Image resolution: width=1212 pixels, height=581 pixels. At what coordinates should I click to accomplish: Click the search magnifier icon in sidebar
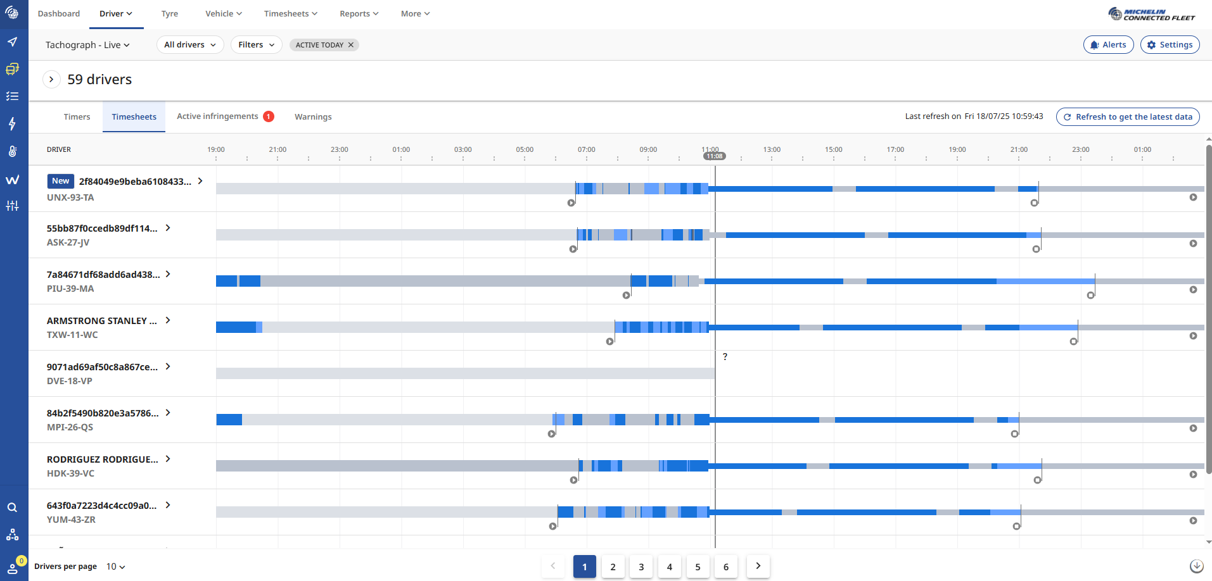[13, 508]
